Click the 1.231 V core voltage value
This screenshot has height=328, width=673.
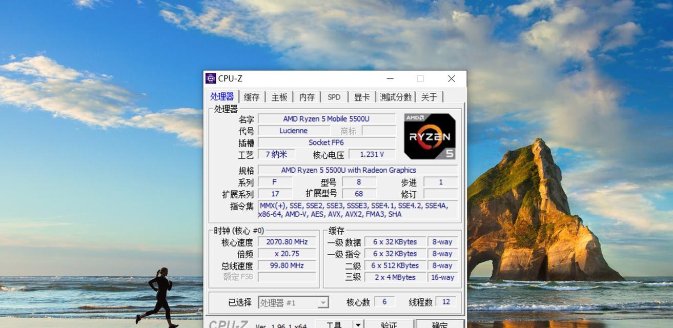(372, 154)
